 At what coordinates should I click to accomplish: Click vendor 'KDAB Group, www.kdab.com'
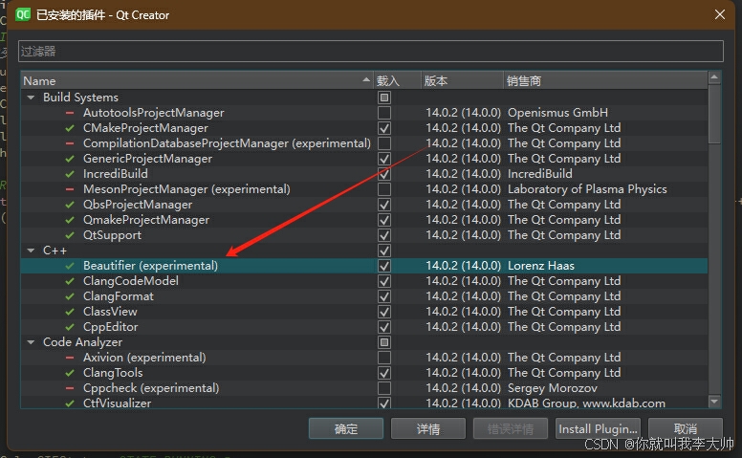tap(586, 403)
